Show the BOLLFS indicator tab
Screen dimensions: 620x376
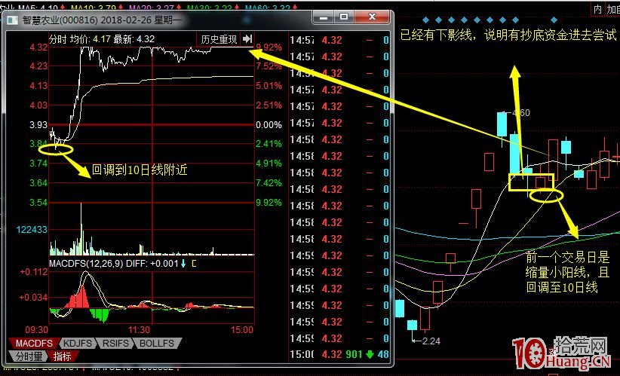[x=157, y=344]
